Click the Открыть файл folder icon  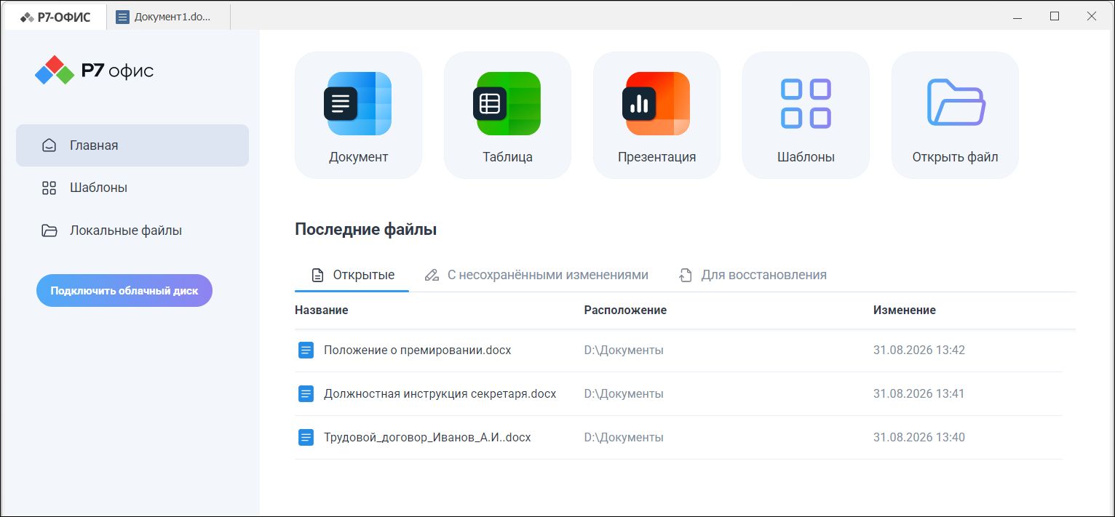click(956, 102)
